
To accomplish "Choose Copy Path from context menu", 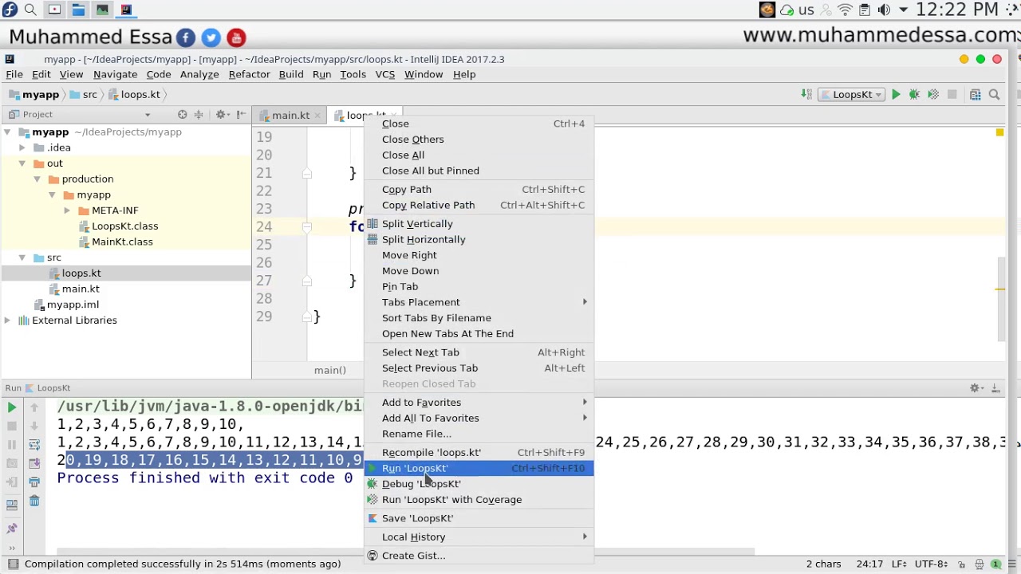I will (x=479, y=190).
